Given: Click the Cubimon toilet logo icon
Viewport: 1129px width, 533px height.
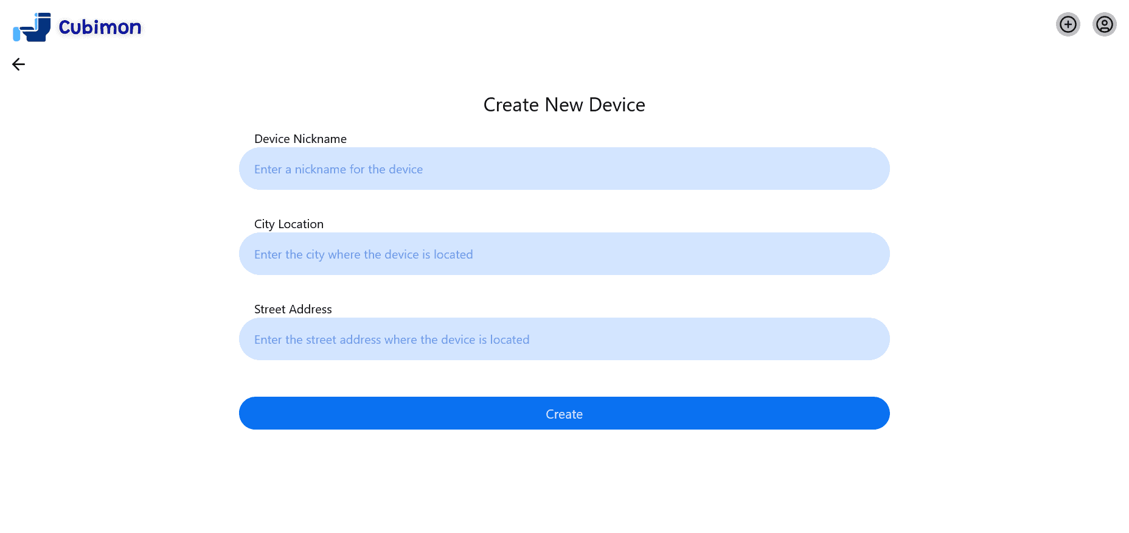Looking at the screenshot, I should (32, 27).
